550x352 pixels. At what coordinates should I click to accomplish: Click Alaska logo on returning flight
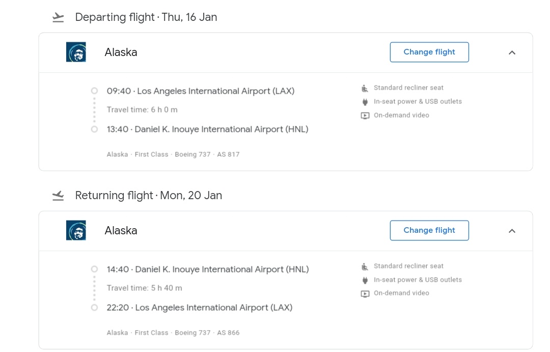(76, 230)
